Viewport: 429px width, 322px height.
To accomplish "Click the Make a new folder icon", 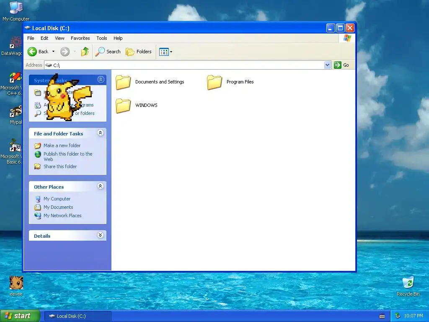I will click(x=37, y=145).
